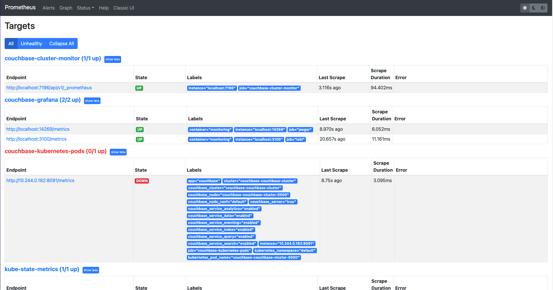Click label job="couchbase-kubernetes-pods"
553x290 pixels.
click(220, 251)
